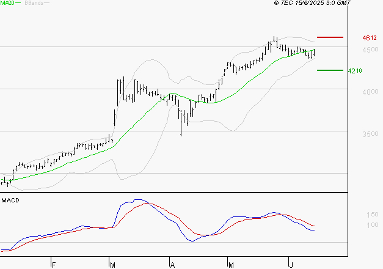Click the TEC 15/6/2025 copyright text

312,3
